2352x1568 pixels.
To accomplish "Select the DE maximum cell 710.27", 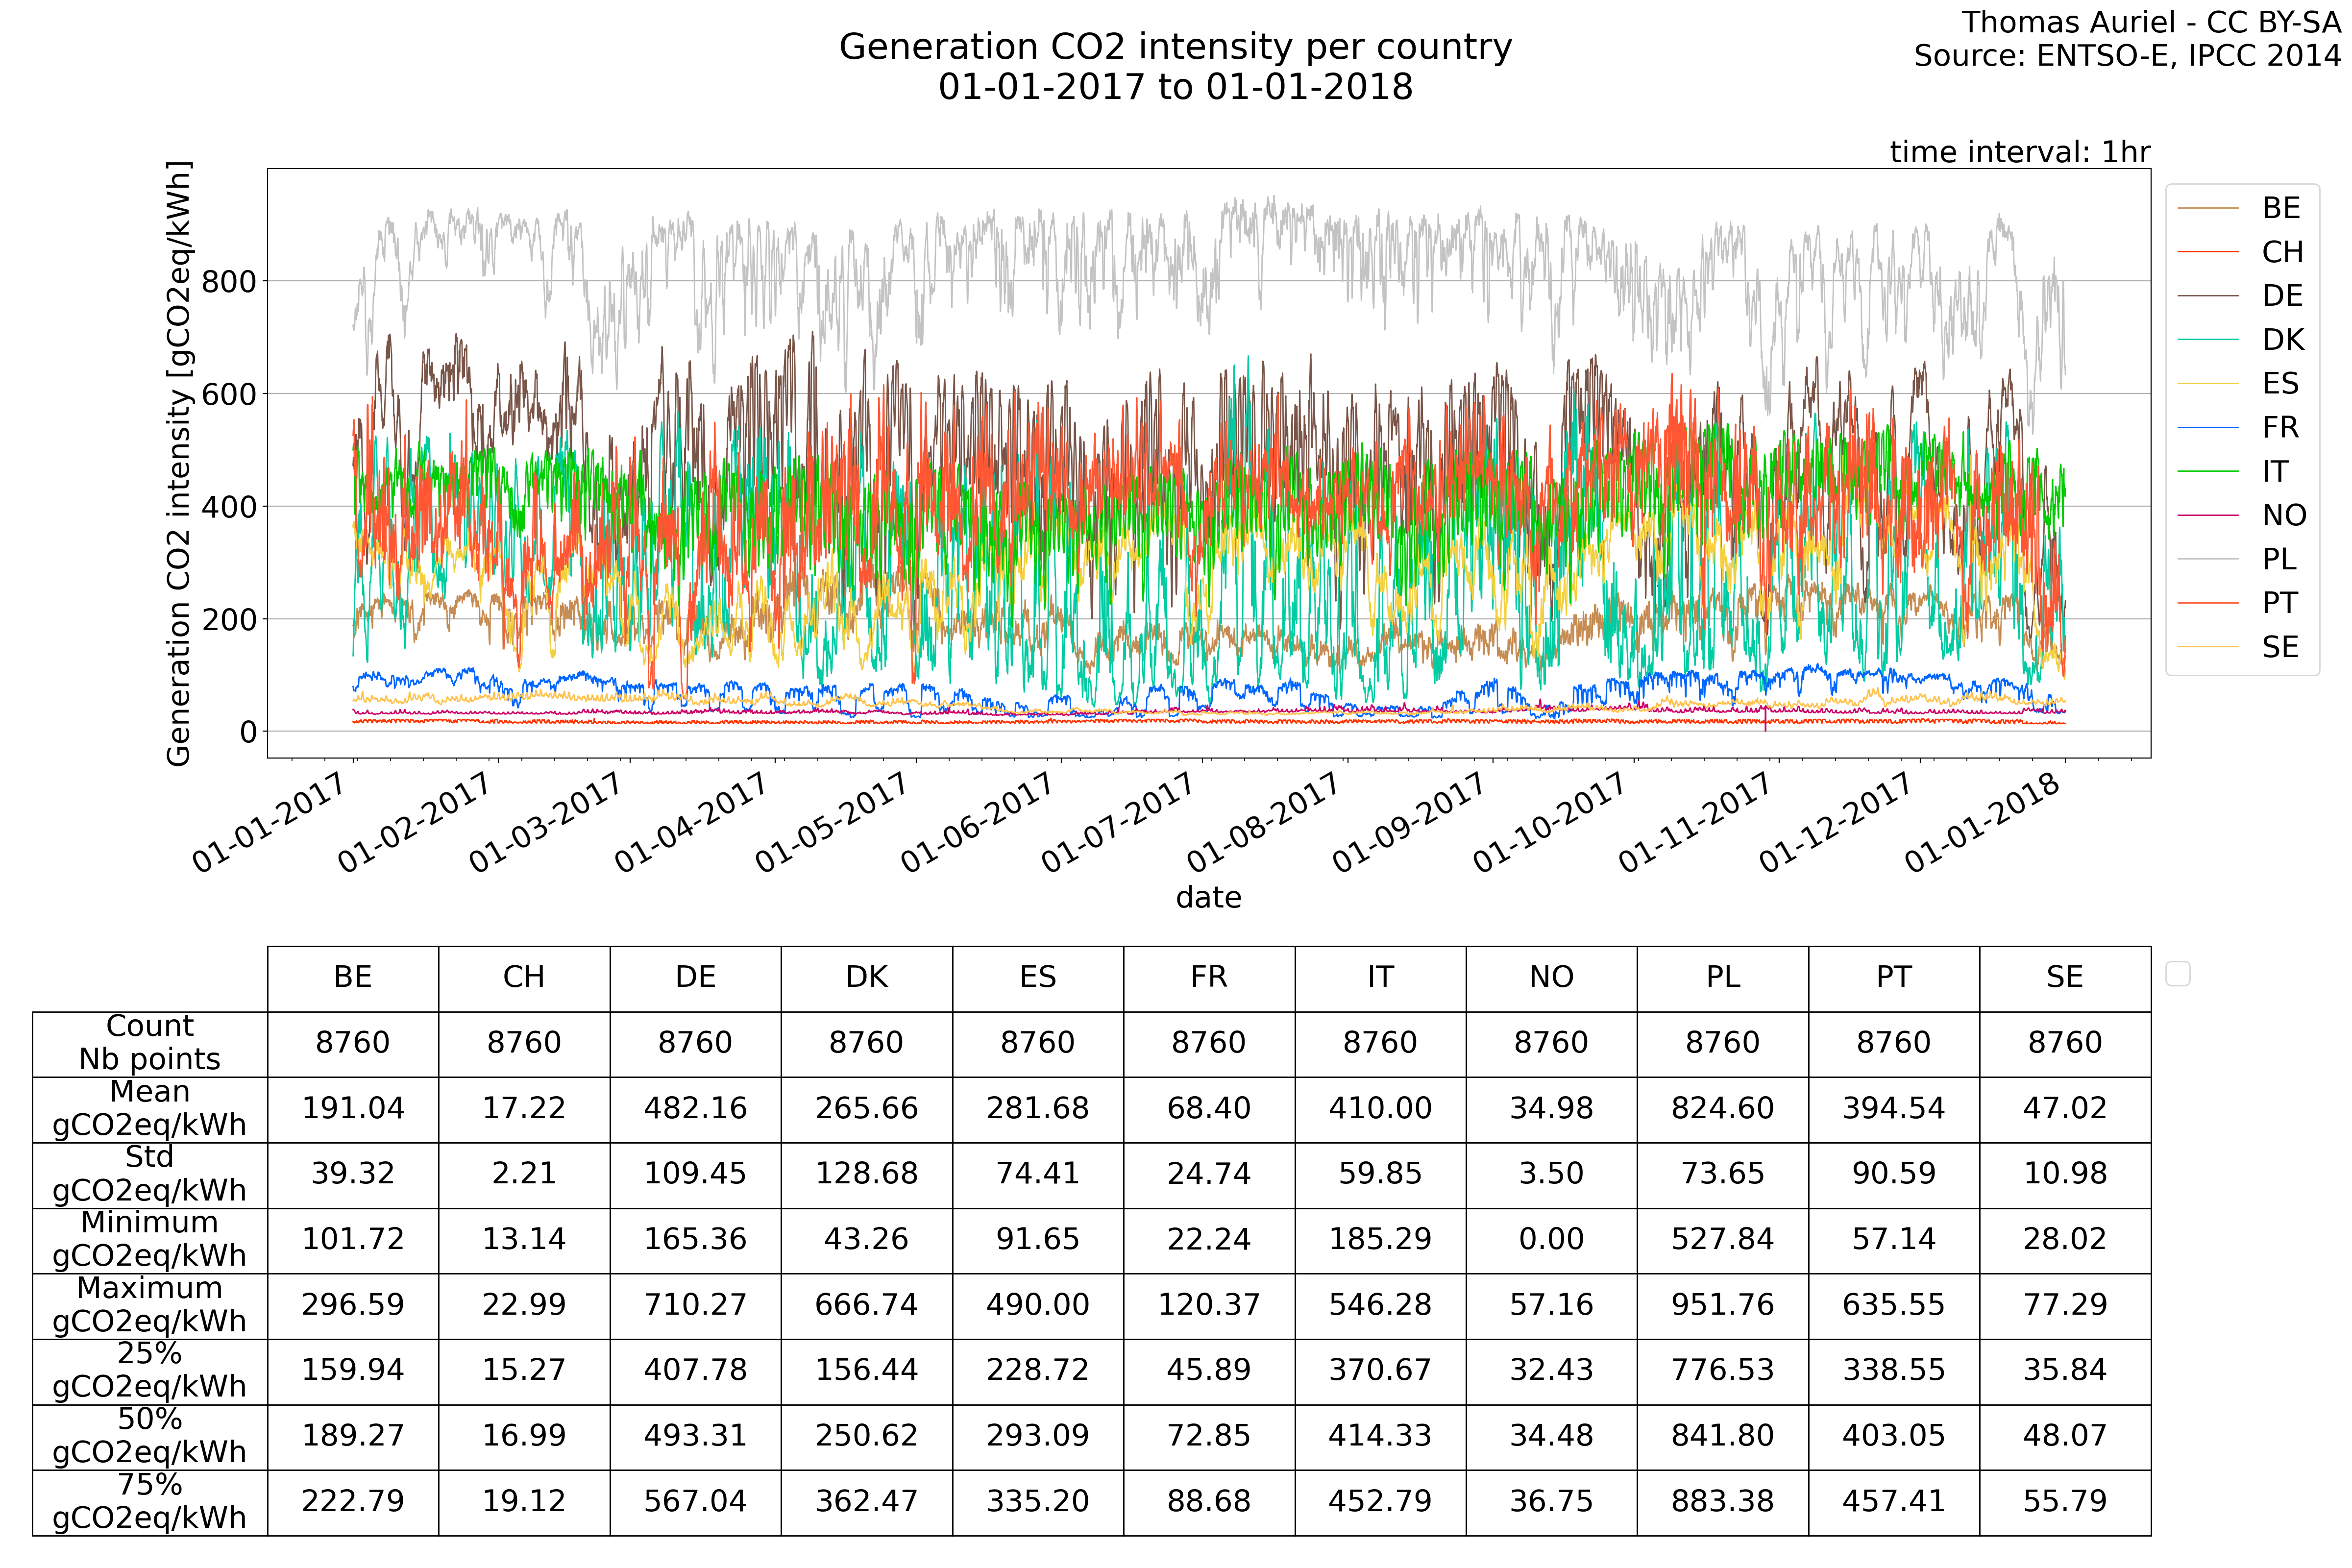I will click(x=695, y=1304).
